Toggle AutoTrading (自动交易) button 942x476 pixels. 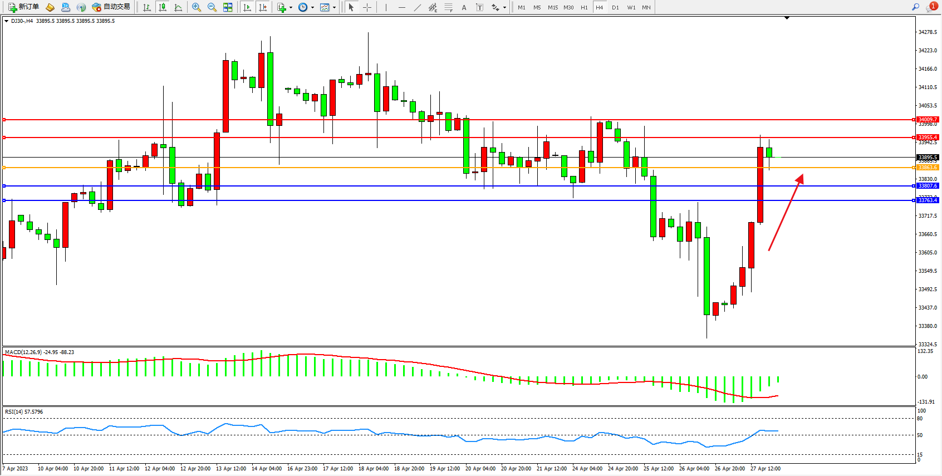111,7
